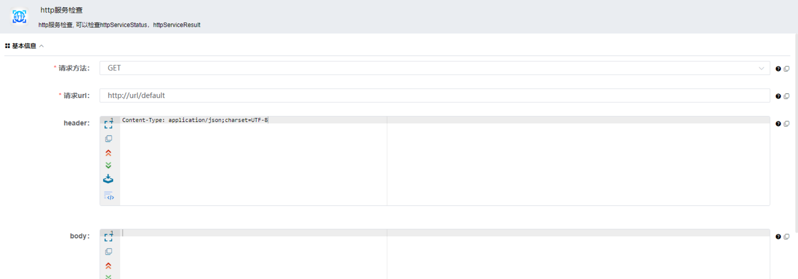Screen dimensions: 798x279
Task: Click the copy icon next to 请求url
Action: [786, 96]
